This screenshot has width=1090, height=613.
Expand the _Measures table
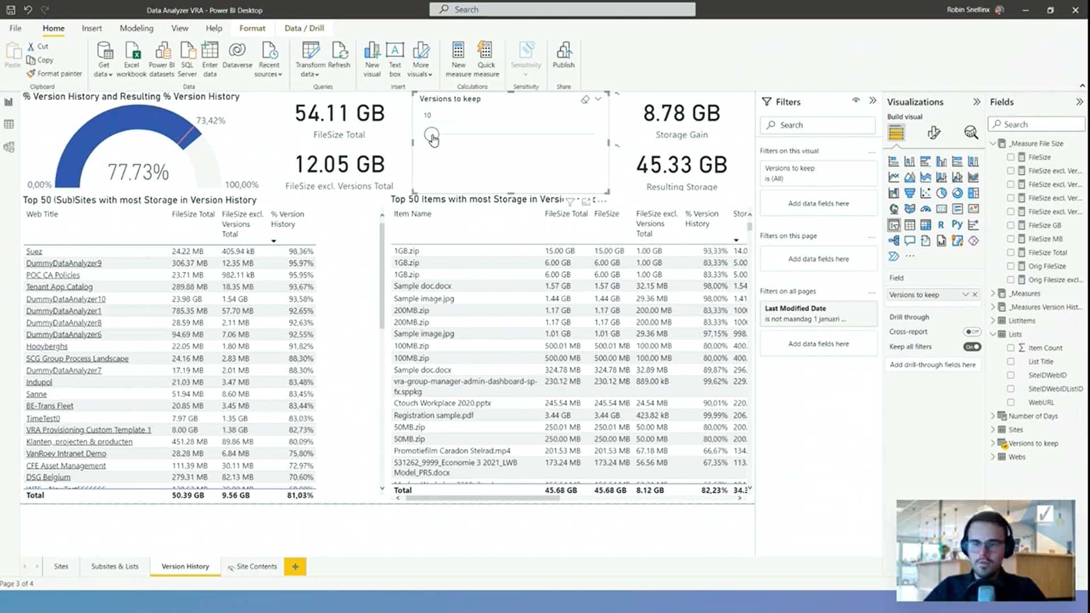tap(993, 293)
